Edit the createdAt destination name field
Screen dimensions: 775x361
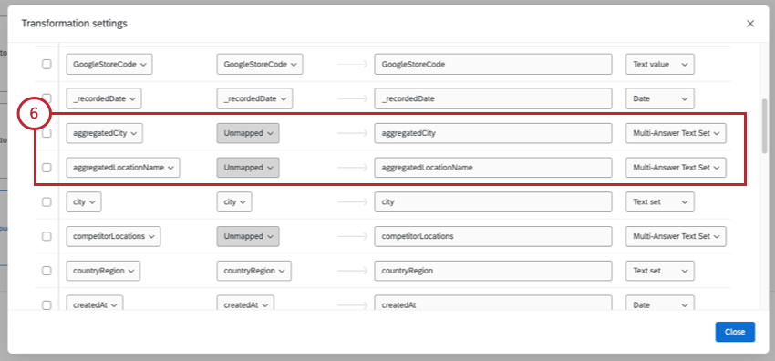(492, 303)
